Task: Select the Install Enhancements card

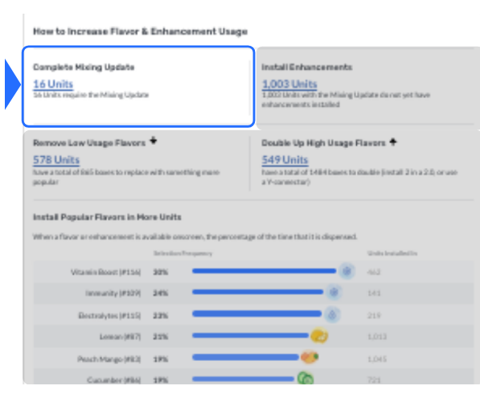Action: (x=368, y=88)
